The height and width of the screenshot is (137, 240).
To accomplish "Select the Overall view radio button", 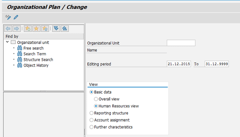I will [x=96, y=99].
